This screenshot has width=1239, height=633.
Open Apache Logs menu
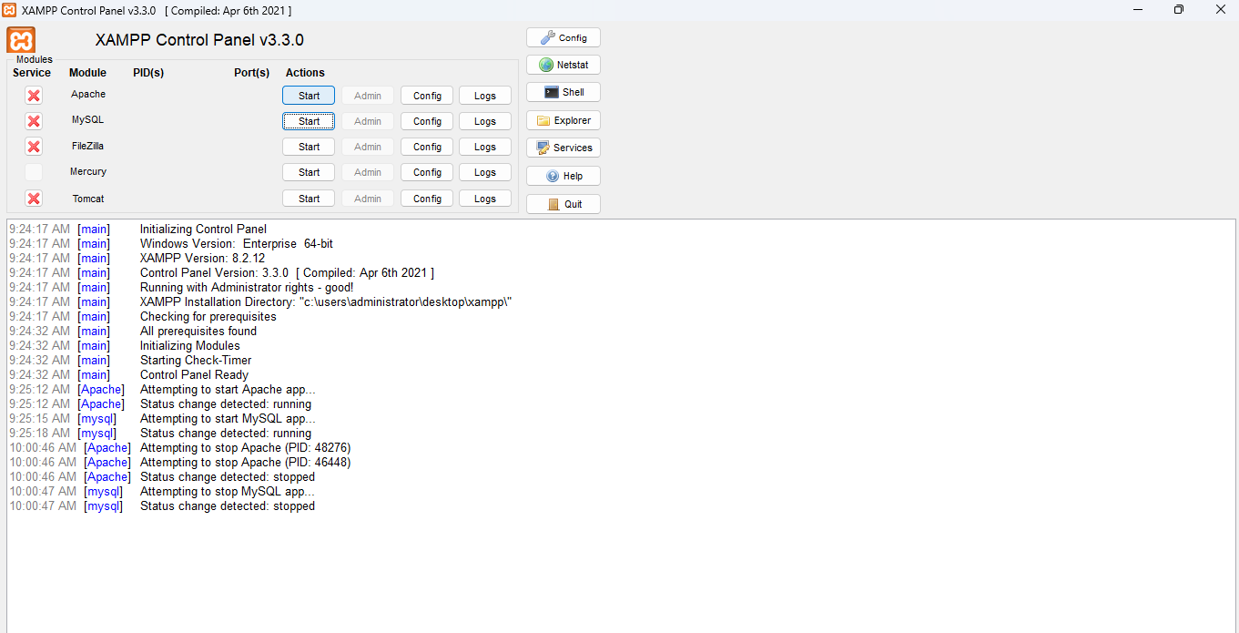485,96
